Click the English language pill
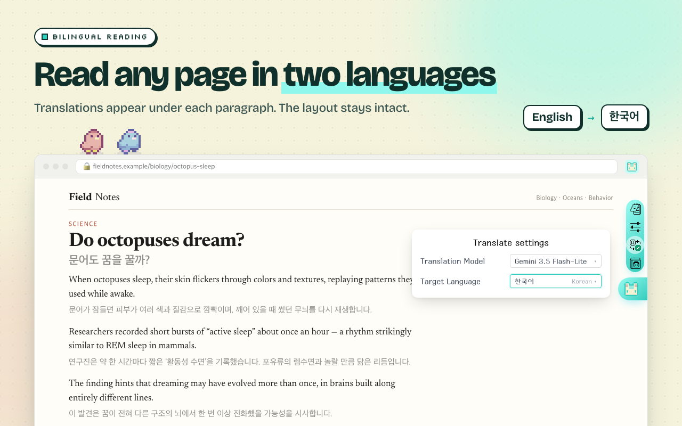Viewport: 682px width, 426px height. coord(552,117)
